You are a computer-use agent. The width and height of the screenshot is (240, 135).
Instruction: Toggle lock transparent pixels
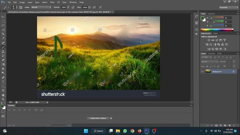pos(207,66)
